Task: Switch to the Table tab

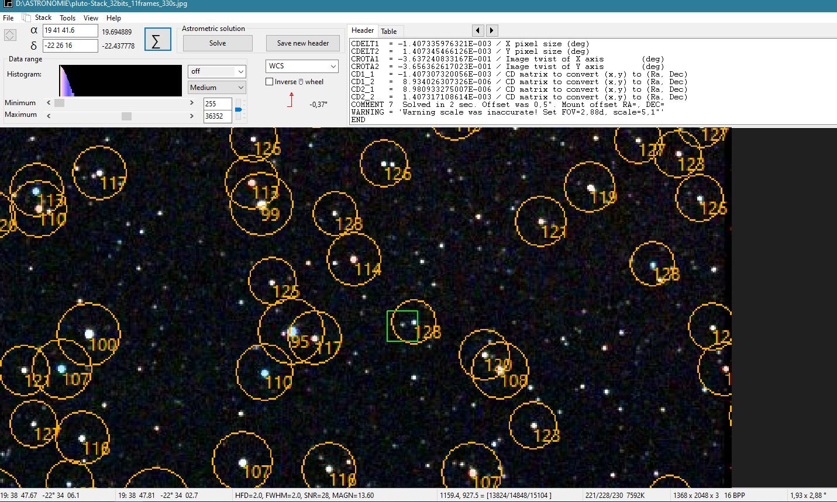Action: (x=389, y=32)
